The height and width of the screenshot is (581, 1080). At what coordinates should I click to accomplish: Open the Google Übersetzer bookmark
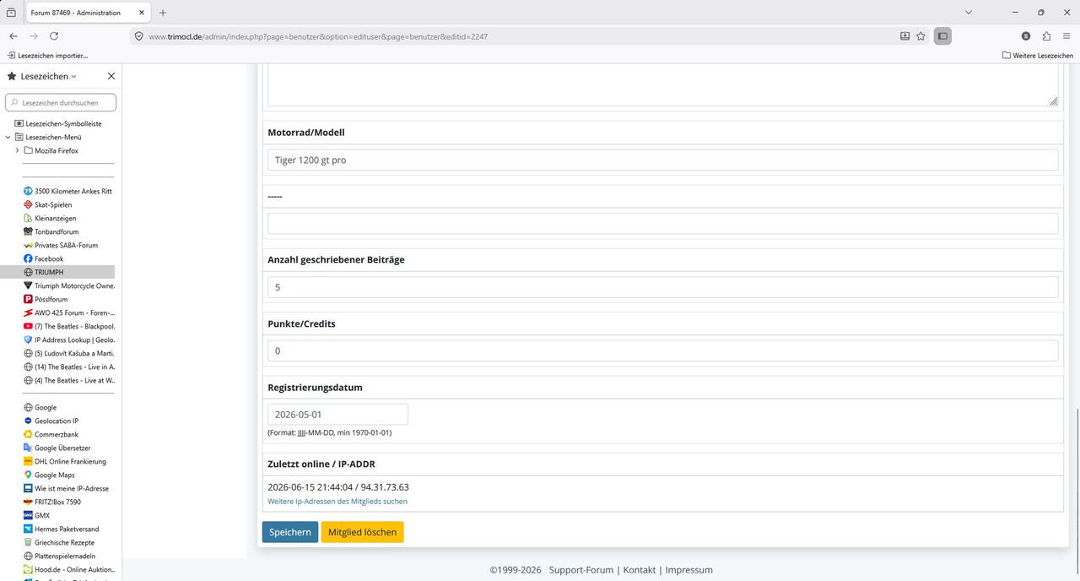[x=57, y=448]
